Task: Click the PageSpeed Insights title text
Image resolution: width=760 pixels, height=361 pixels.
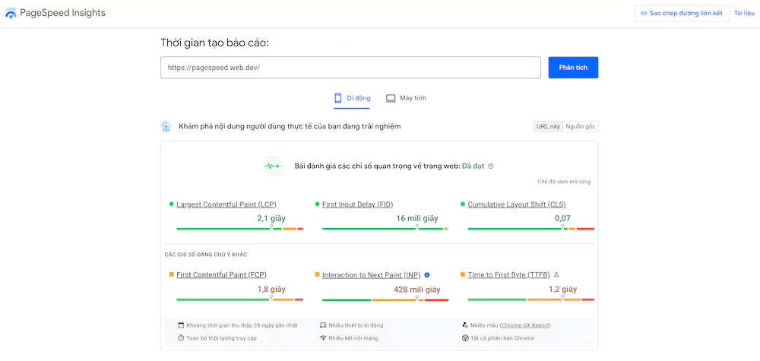Action: click(62, 13)
